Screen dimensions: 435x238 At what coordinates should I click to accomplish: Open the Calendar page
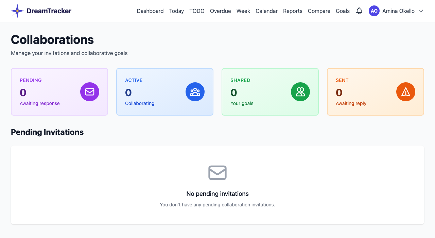[x=266, y=11]
